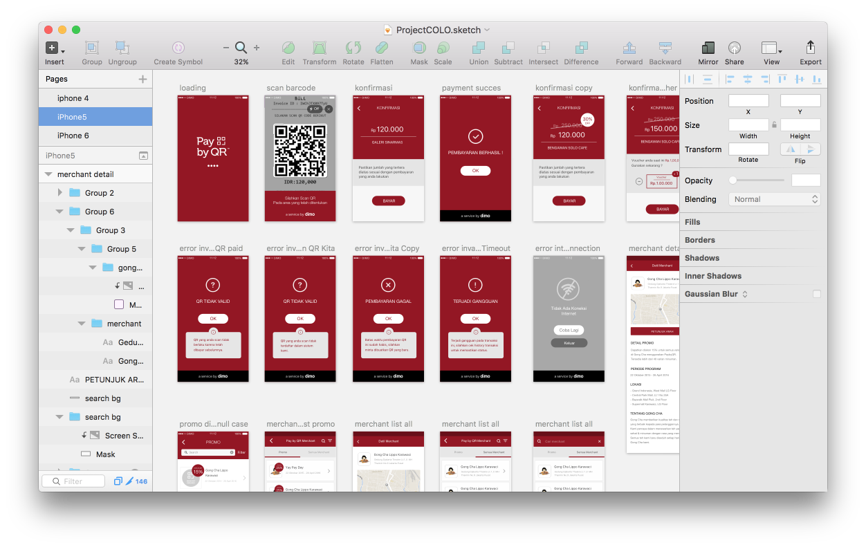Click the Insert tool in toolbar
866x547 pixels.
[x=53, y=48]
